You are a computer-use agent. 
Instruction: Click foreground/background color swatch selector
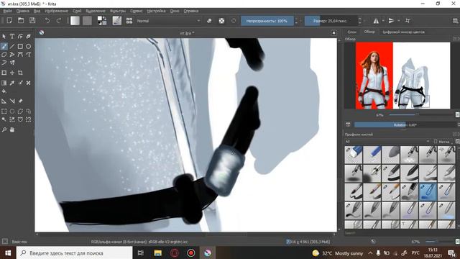pyautogui.click(x=102, y=21)
